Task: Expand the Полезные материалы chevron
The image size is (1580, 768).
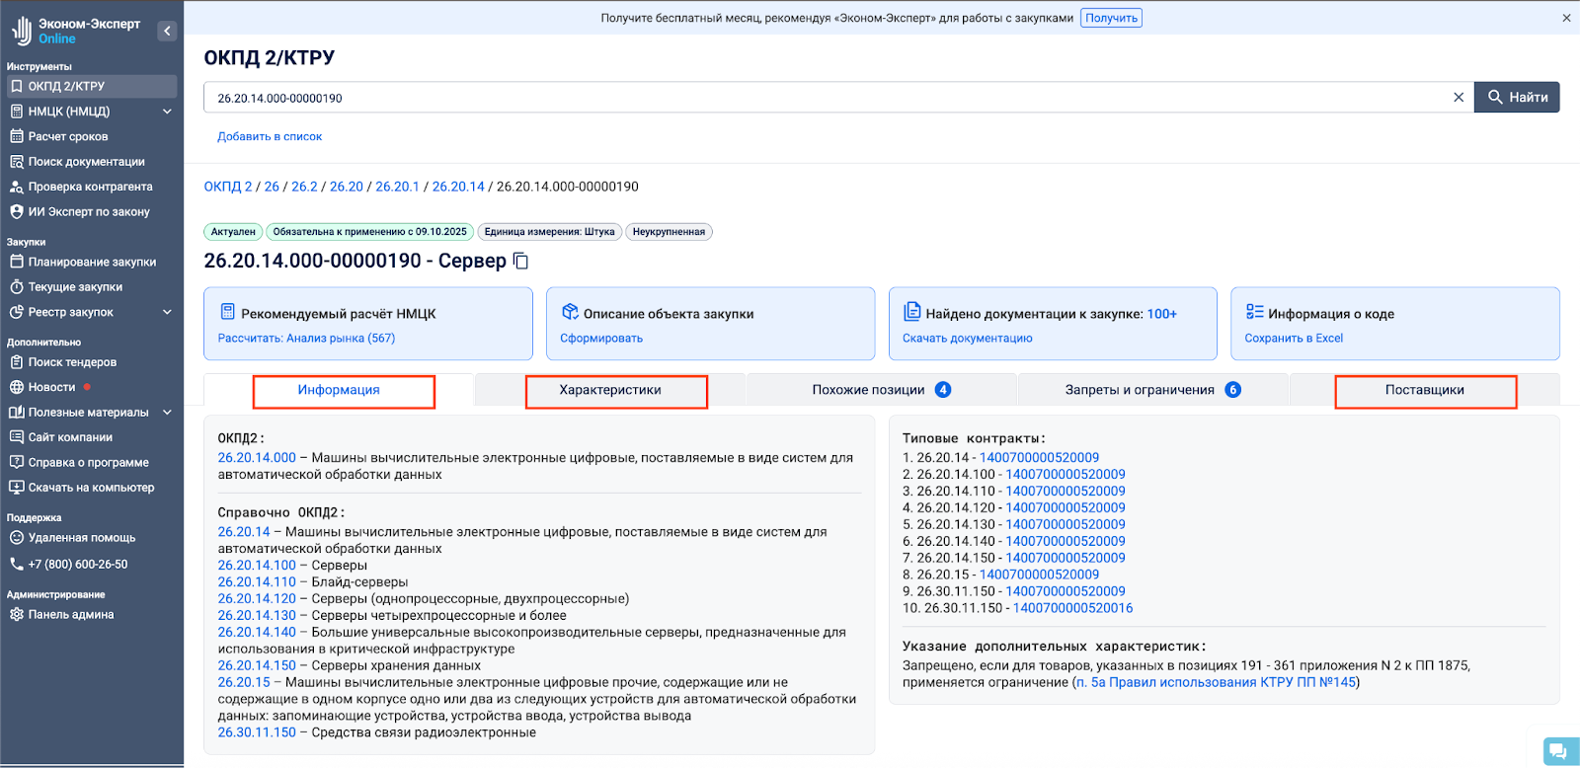Action: point(167,413)
